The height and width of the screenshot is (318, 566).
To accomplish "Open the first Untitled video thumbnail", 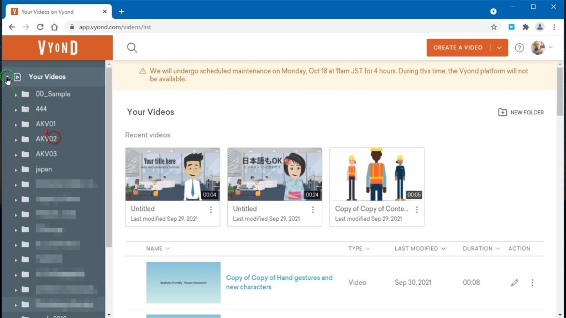I will (172, 174).
